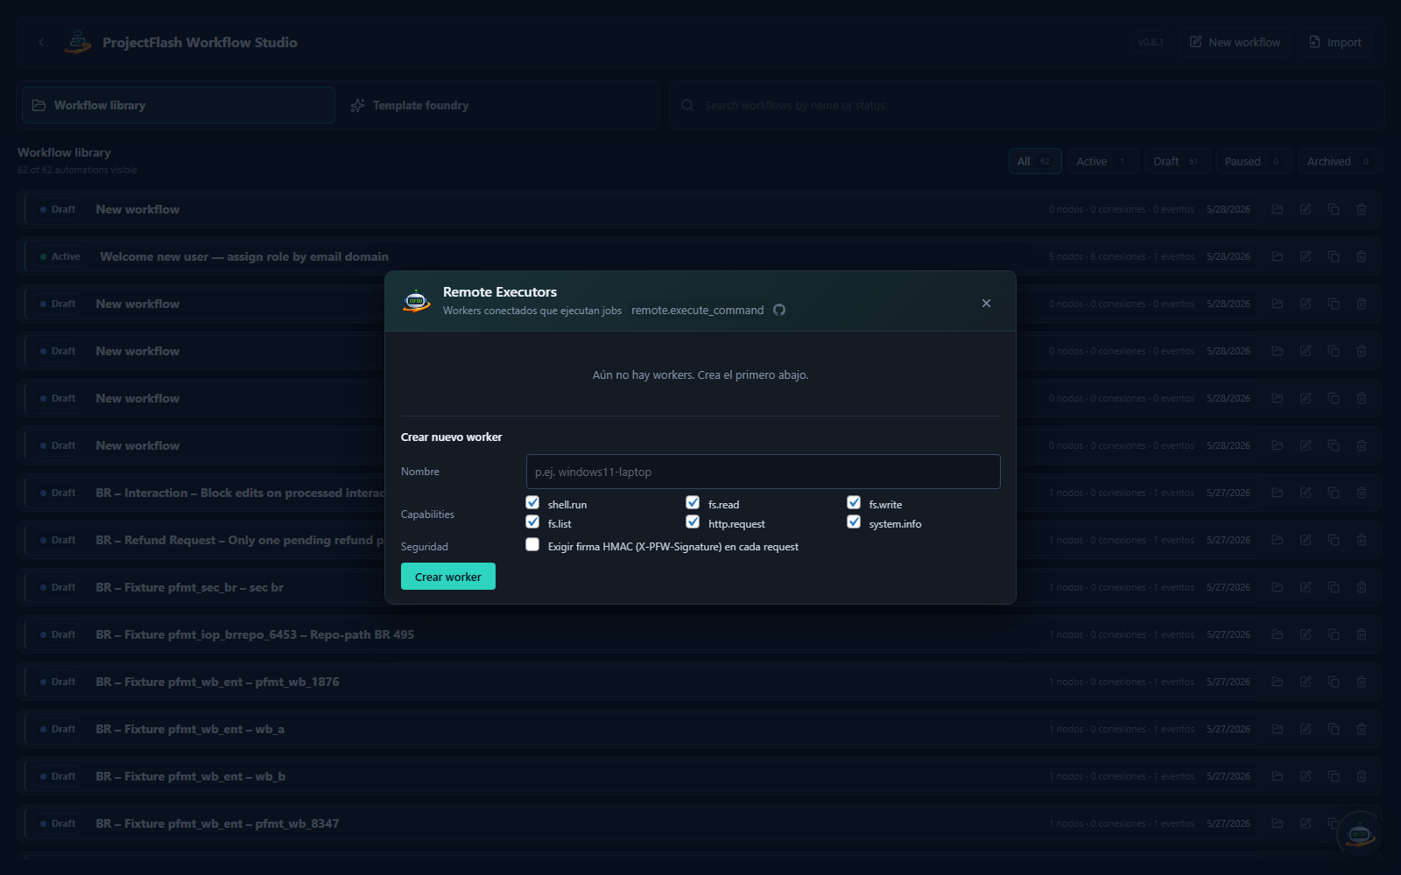
Task: Close the Remote Executors dialog
Action: 986,303
